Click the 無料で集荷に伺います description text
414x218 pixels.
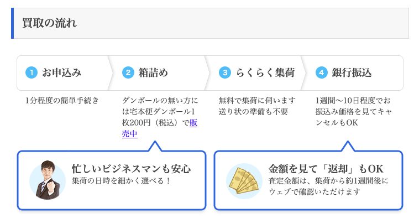click(257, 100)
